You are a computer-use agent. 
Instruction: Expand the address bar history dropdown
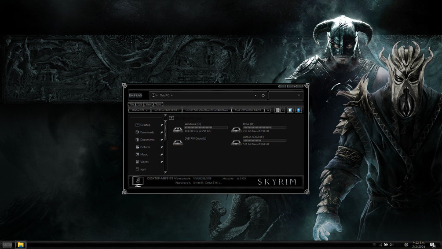[x=256, y=96]
